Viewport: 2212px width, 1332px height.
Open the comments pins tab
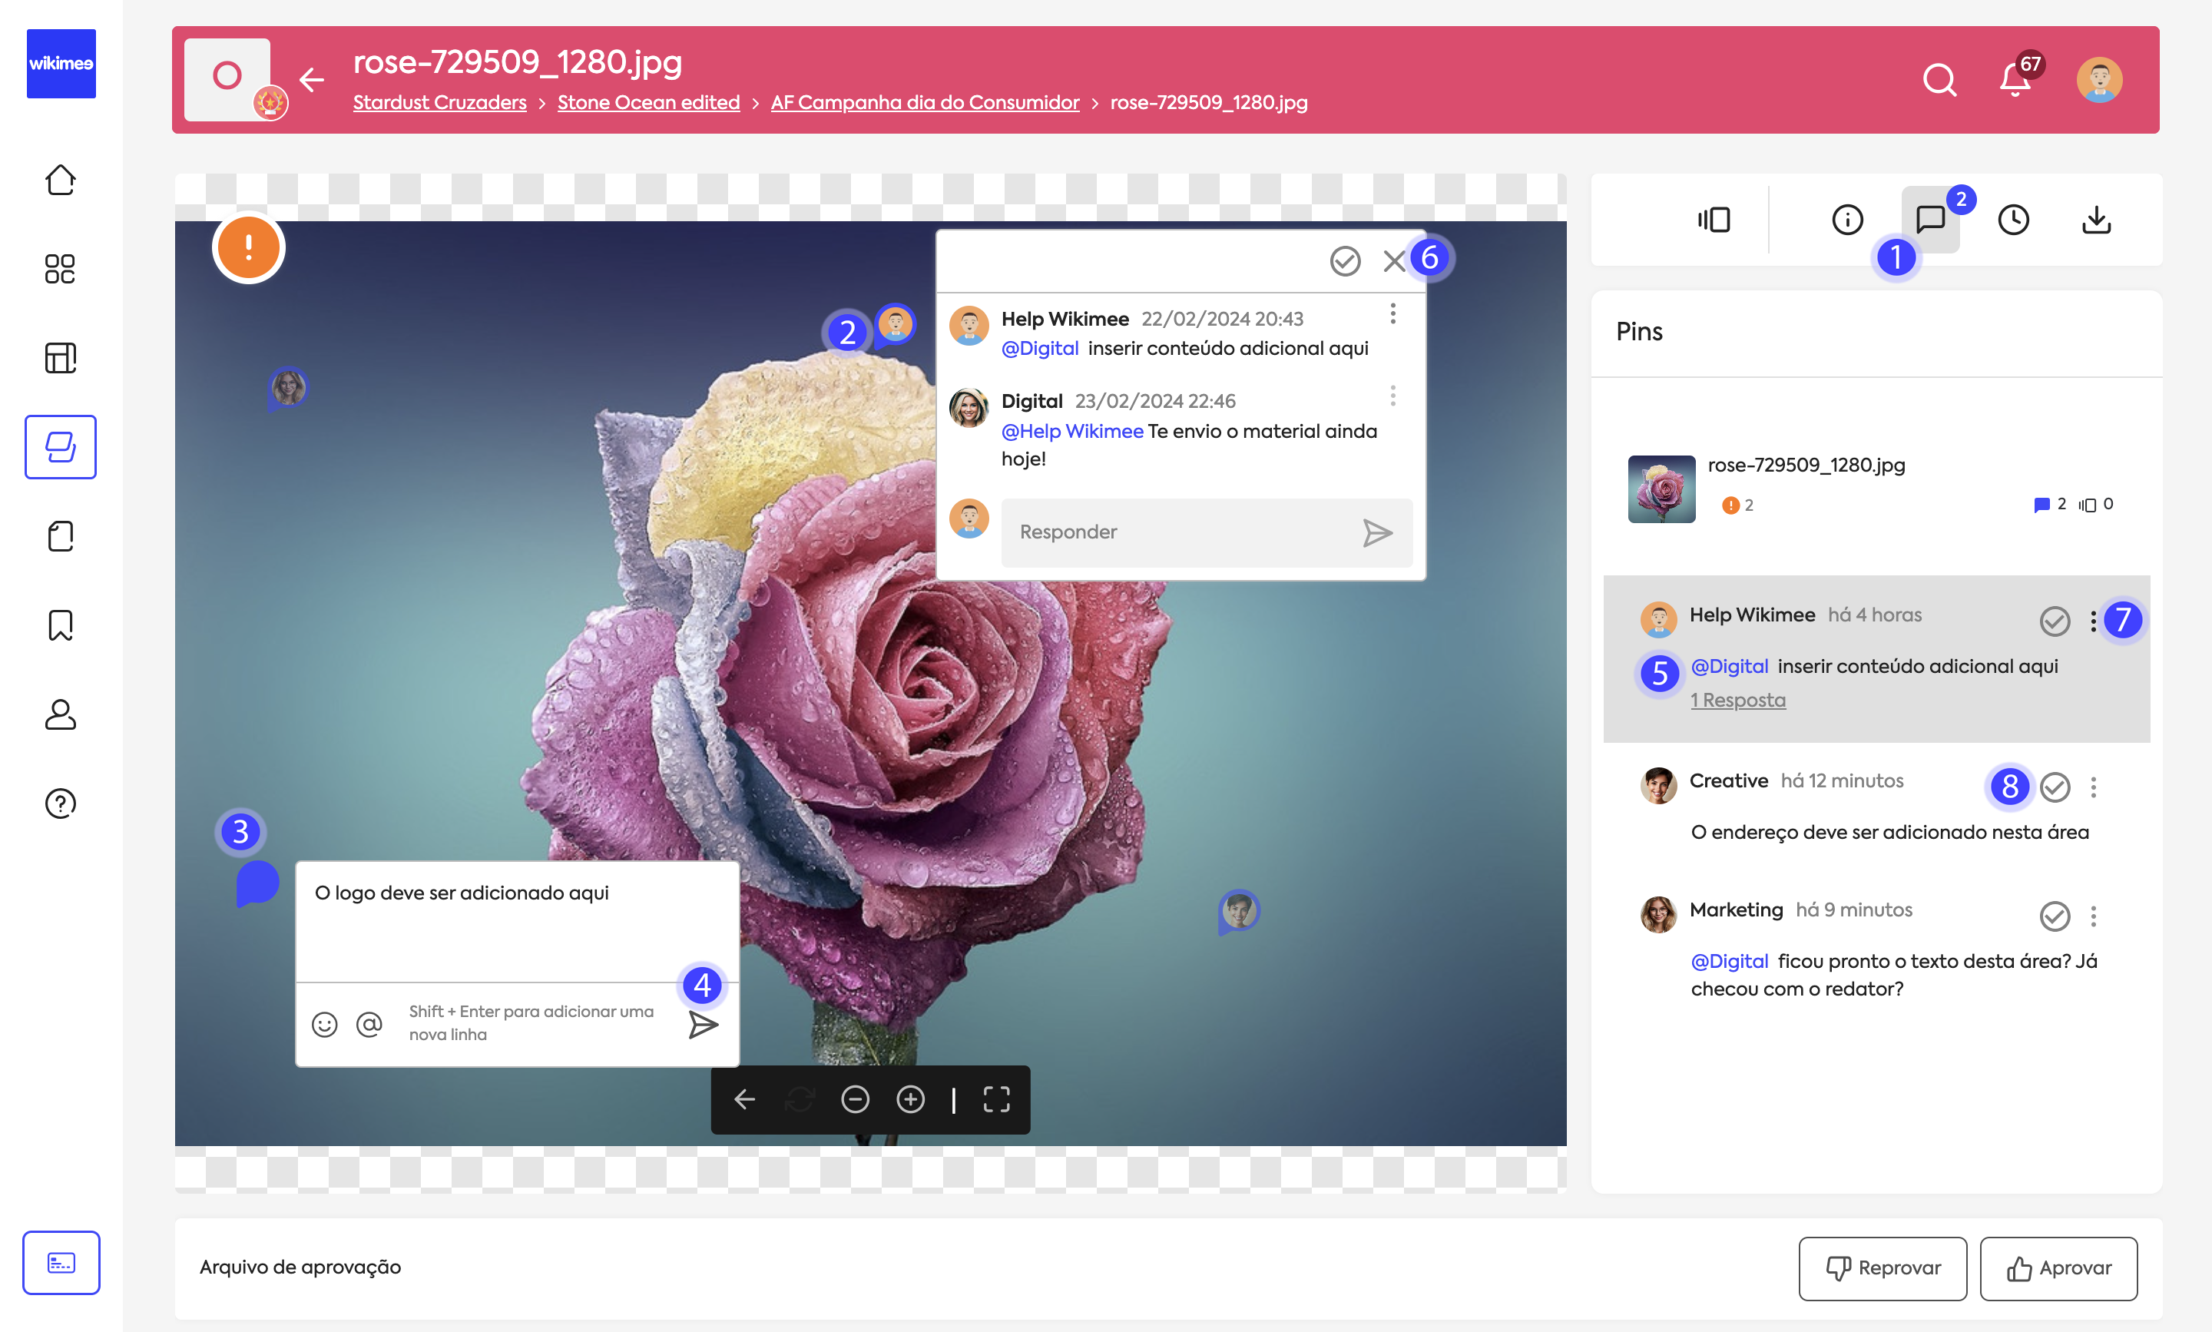(1929, 220)
